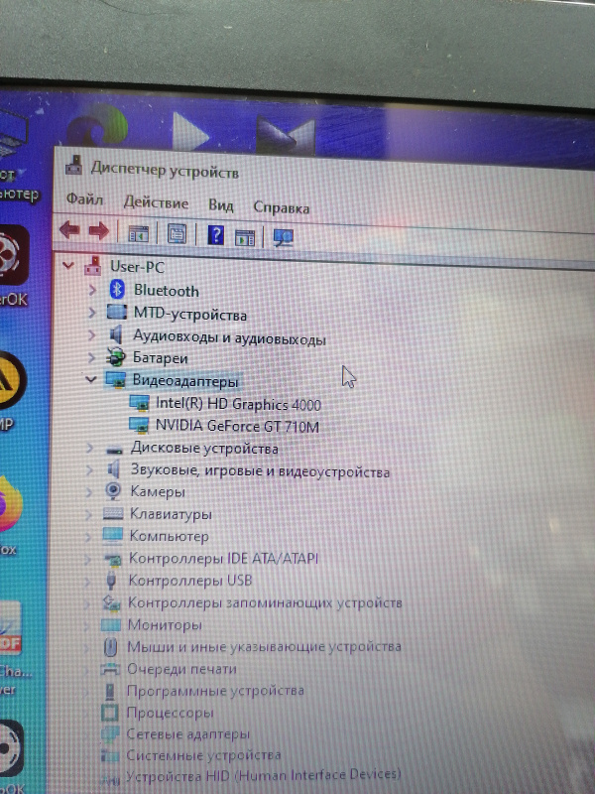This screenshot has width=595, height=794.
Task: Click the Клавиатуры keyboard icon
Action: (113, 513)
